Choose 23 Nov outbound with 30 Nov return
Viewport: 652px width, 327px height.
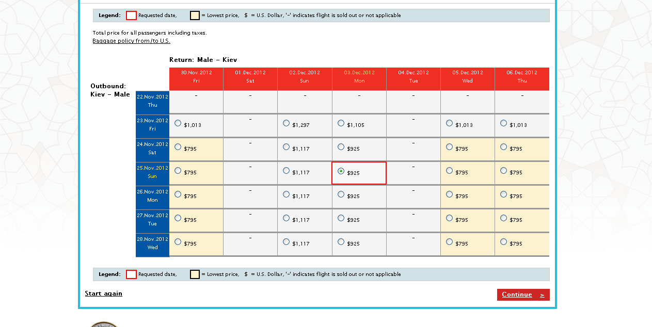(x=178, y=123)
